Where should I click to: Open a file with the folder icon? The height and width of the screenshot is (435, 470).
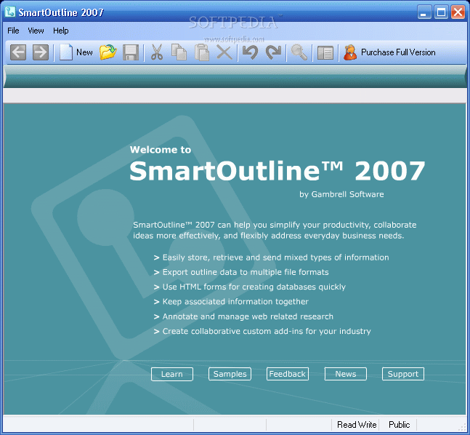[108, 52]
